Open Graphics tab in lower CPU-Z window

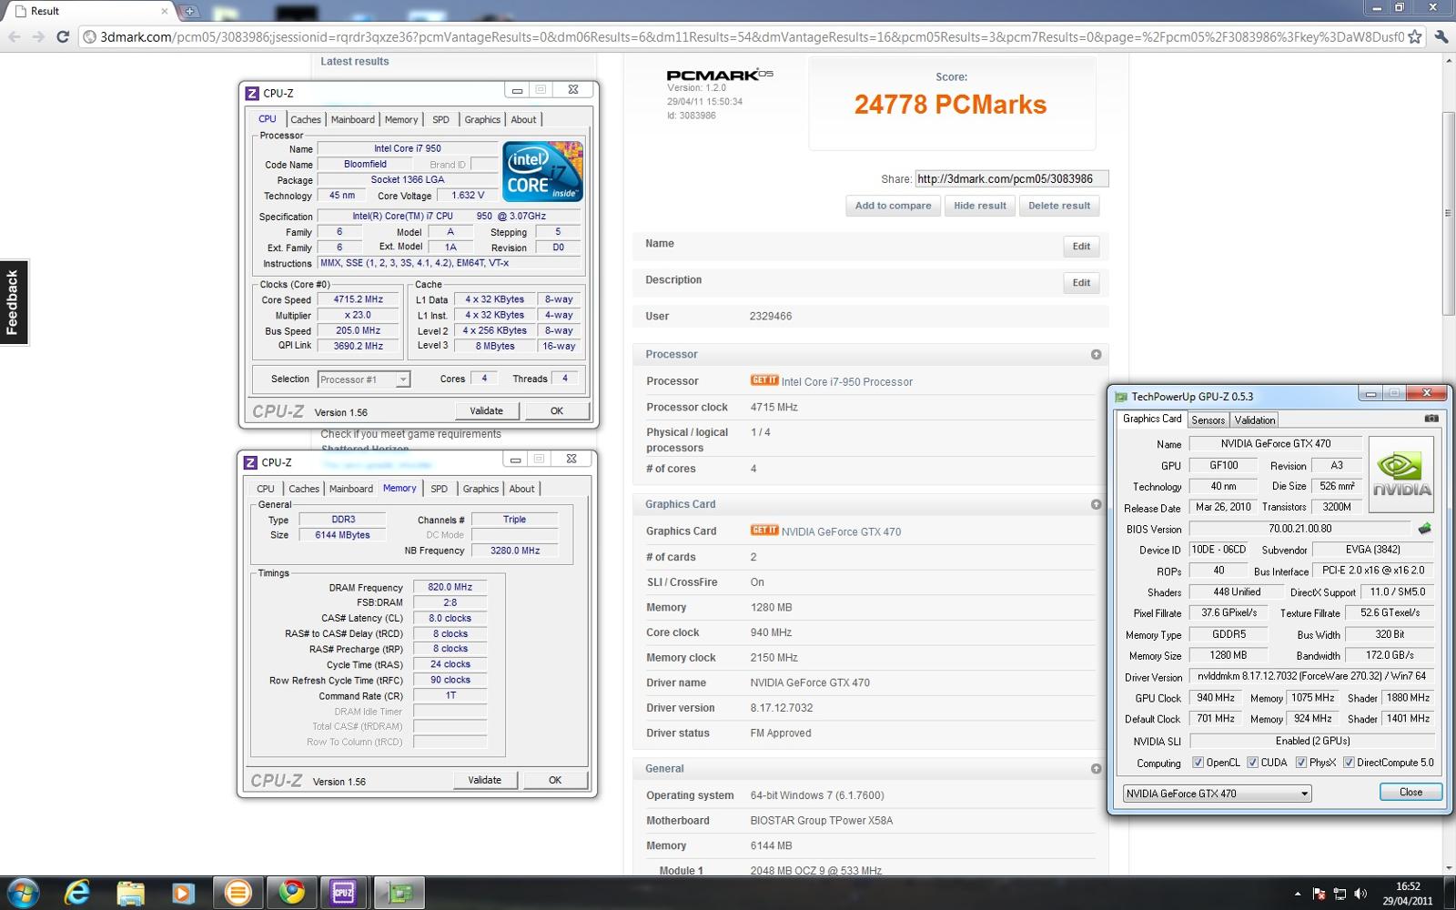tap(480, 489)
